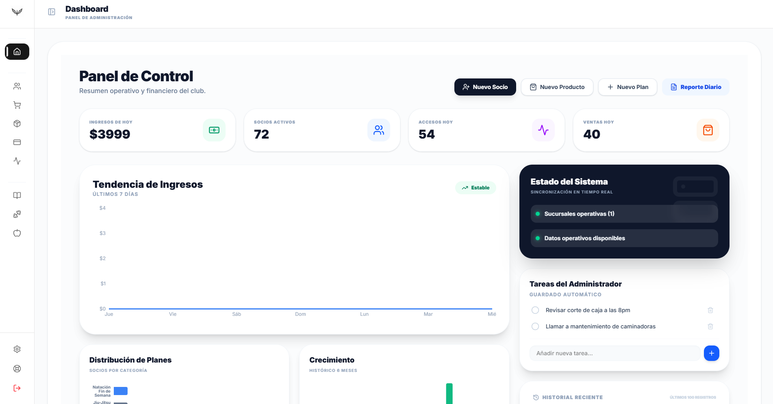Open the Home dashboard sidebar icon
Image resolution: width=773 pixels, height=404 pixels.
[x=17, y=52]
